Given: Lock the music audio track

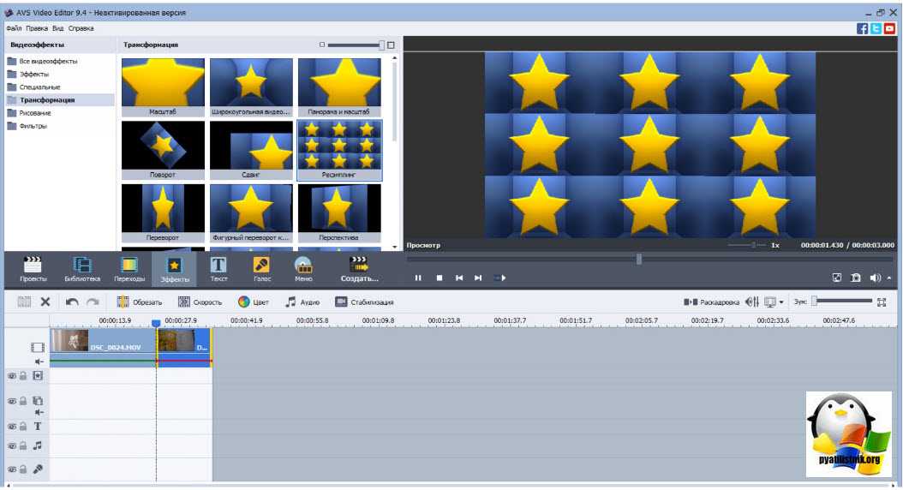Looking at the screenshot, I should click(x=23, y=446).
